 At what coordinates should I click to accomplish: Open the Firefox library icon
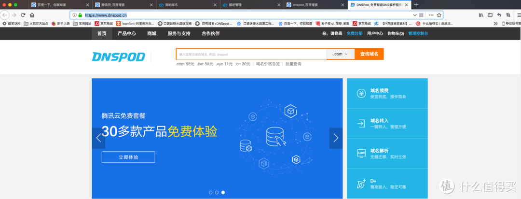(x=481, y=15)
